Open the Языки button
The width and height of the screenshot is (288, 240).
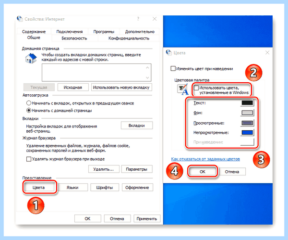(x=72, y=188)
